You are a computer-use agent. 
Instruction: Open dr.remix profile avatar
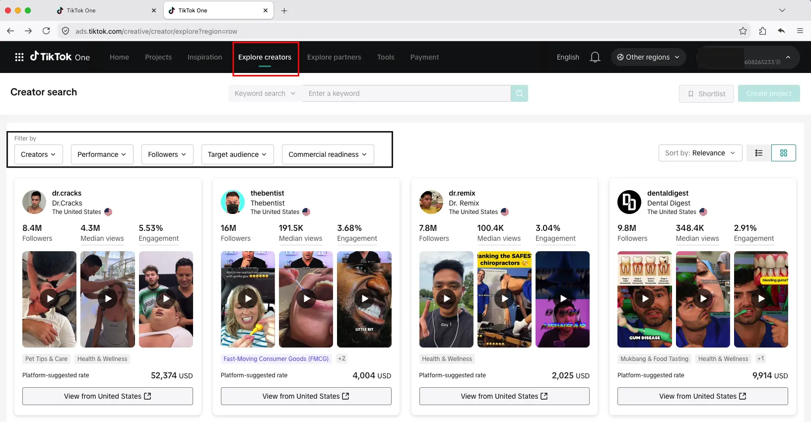point(431,202)
